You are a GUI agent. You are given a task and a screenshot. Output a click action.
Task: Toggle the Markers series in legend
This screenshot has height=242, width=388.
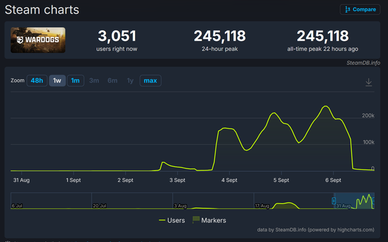tap(210, 220)
